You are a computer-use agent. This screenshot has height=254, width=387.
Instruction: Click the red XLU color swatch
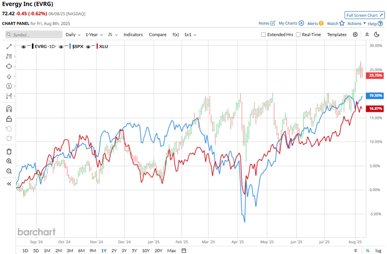pos(97,47)
